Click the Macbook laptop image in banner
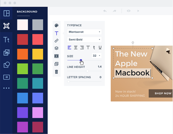The width and height of the screenshot is (173, 134). [162, 63]
